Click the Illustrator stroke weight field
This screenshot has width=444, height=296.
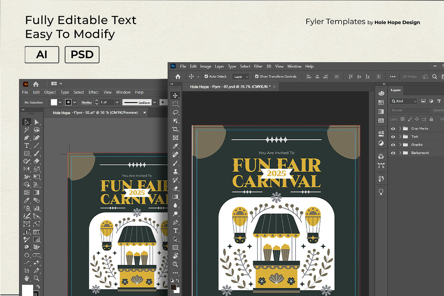point(107,102)
